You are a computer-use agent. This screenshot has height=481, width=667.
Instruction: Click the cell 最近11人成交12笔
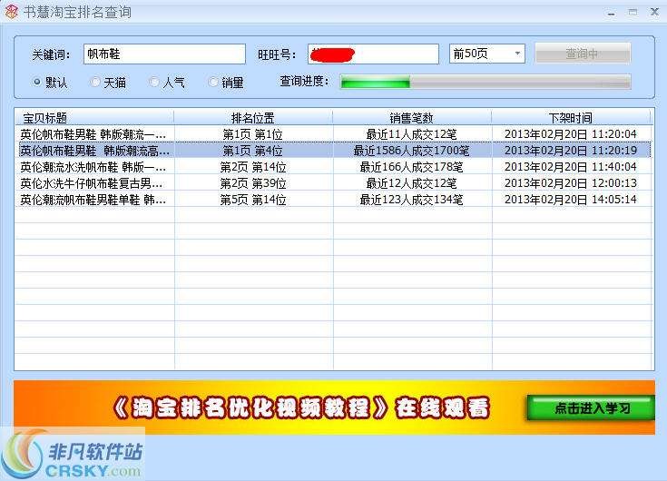(x=411, y=134)
